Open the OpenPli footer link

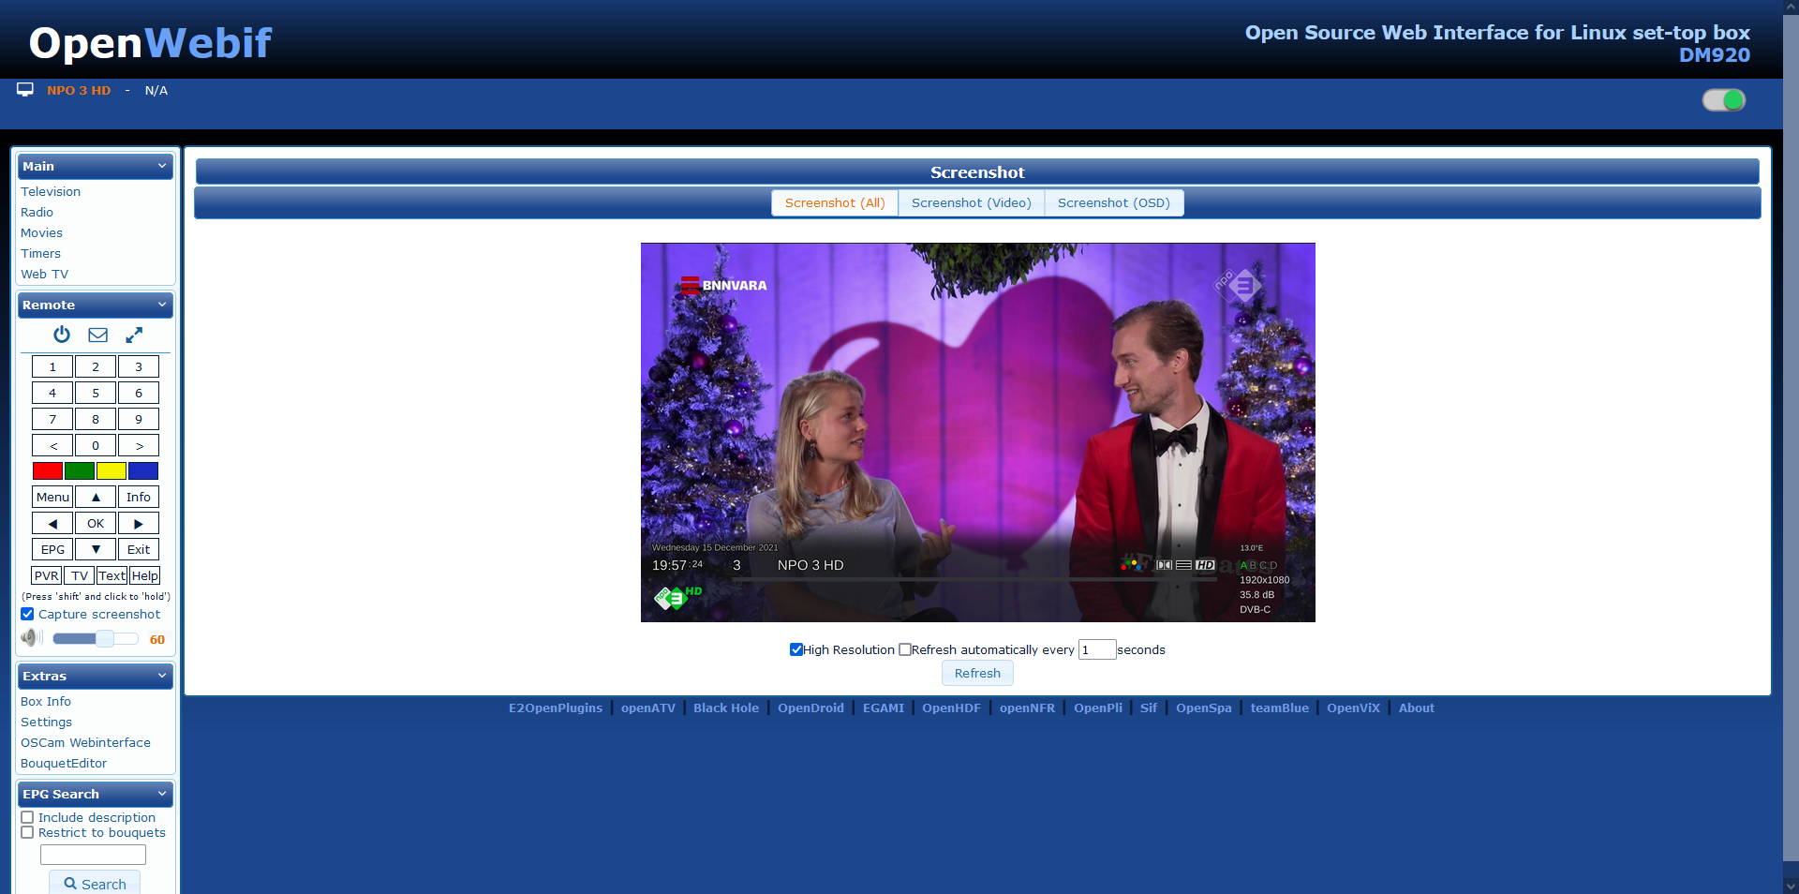tap(1097, 708)
